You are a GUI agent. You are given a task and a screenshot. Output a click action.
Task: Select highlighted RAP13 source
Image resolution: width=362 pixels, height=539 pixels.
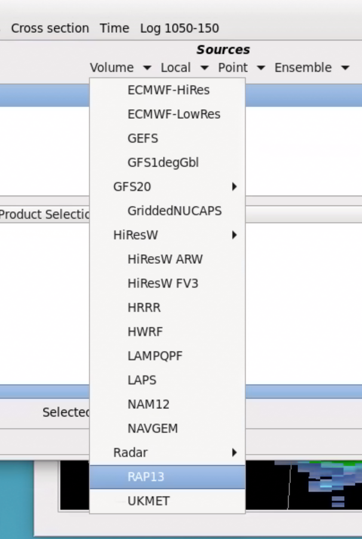168,477
